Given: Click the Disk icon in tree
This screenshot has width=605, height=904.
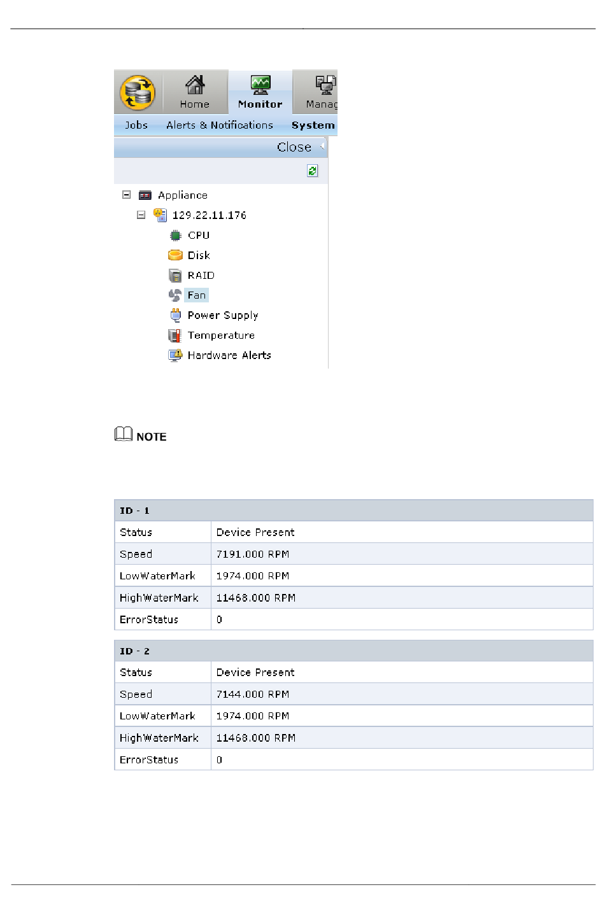Looking at the screenshot, I should point(175,255).
